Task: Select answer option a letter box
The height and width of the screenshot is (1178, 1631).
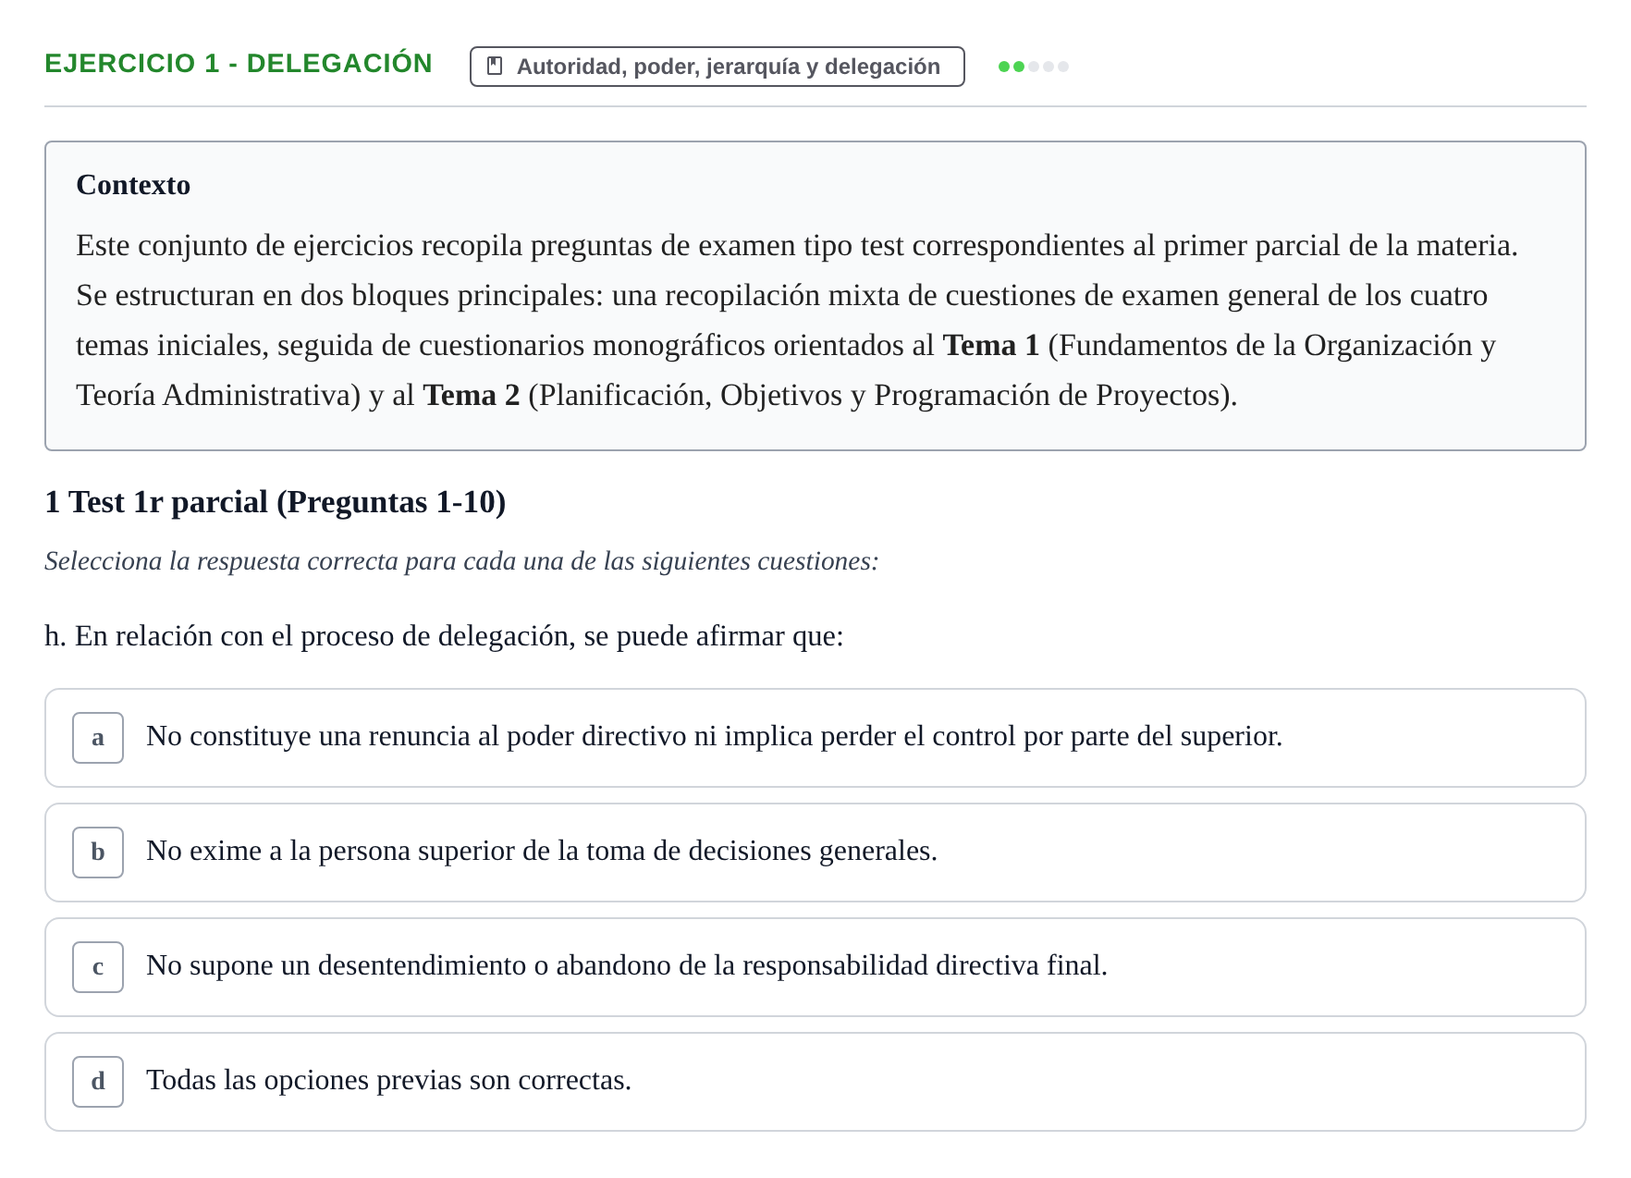Action: (x=98, y=738)
